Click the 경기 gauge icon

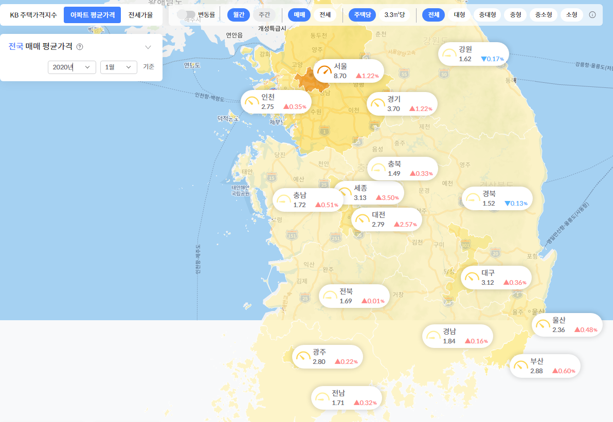tap(377, 103)
